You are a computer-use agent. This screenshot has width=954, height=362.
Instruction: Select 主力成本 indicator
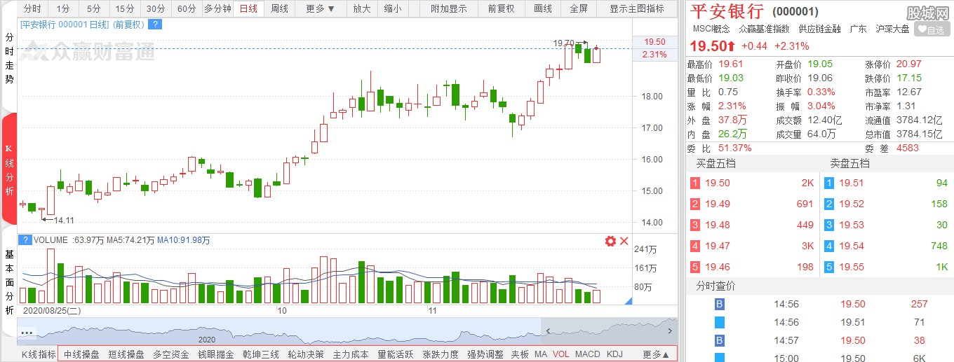351,354
